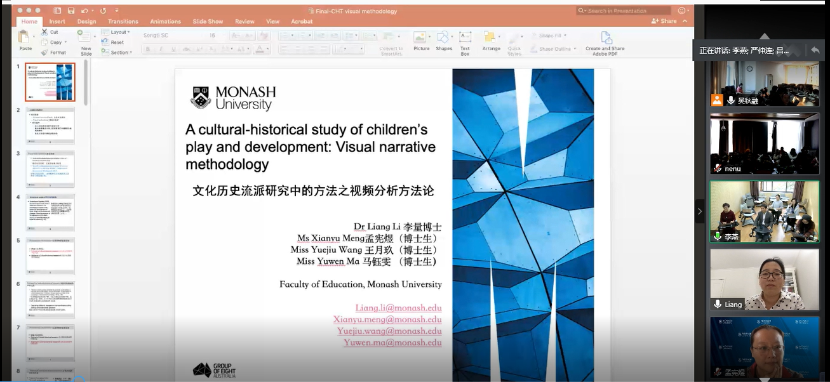830x382 pixels.
Task: Open the Slide Show tab
Action: pos(208,22)
